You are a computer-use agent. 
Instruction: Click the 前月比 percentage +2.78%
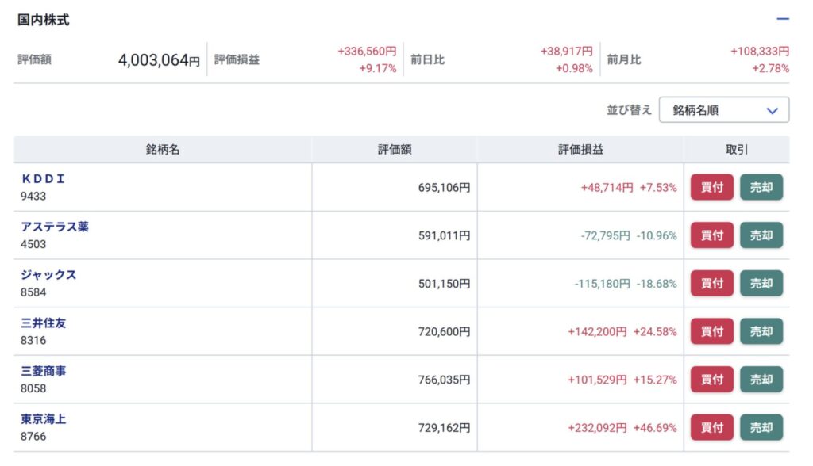[x=770, y=68]
